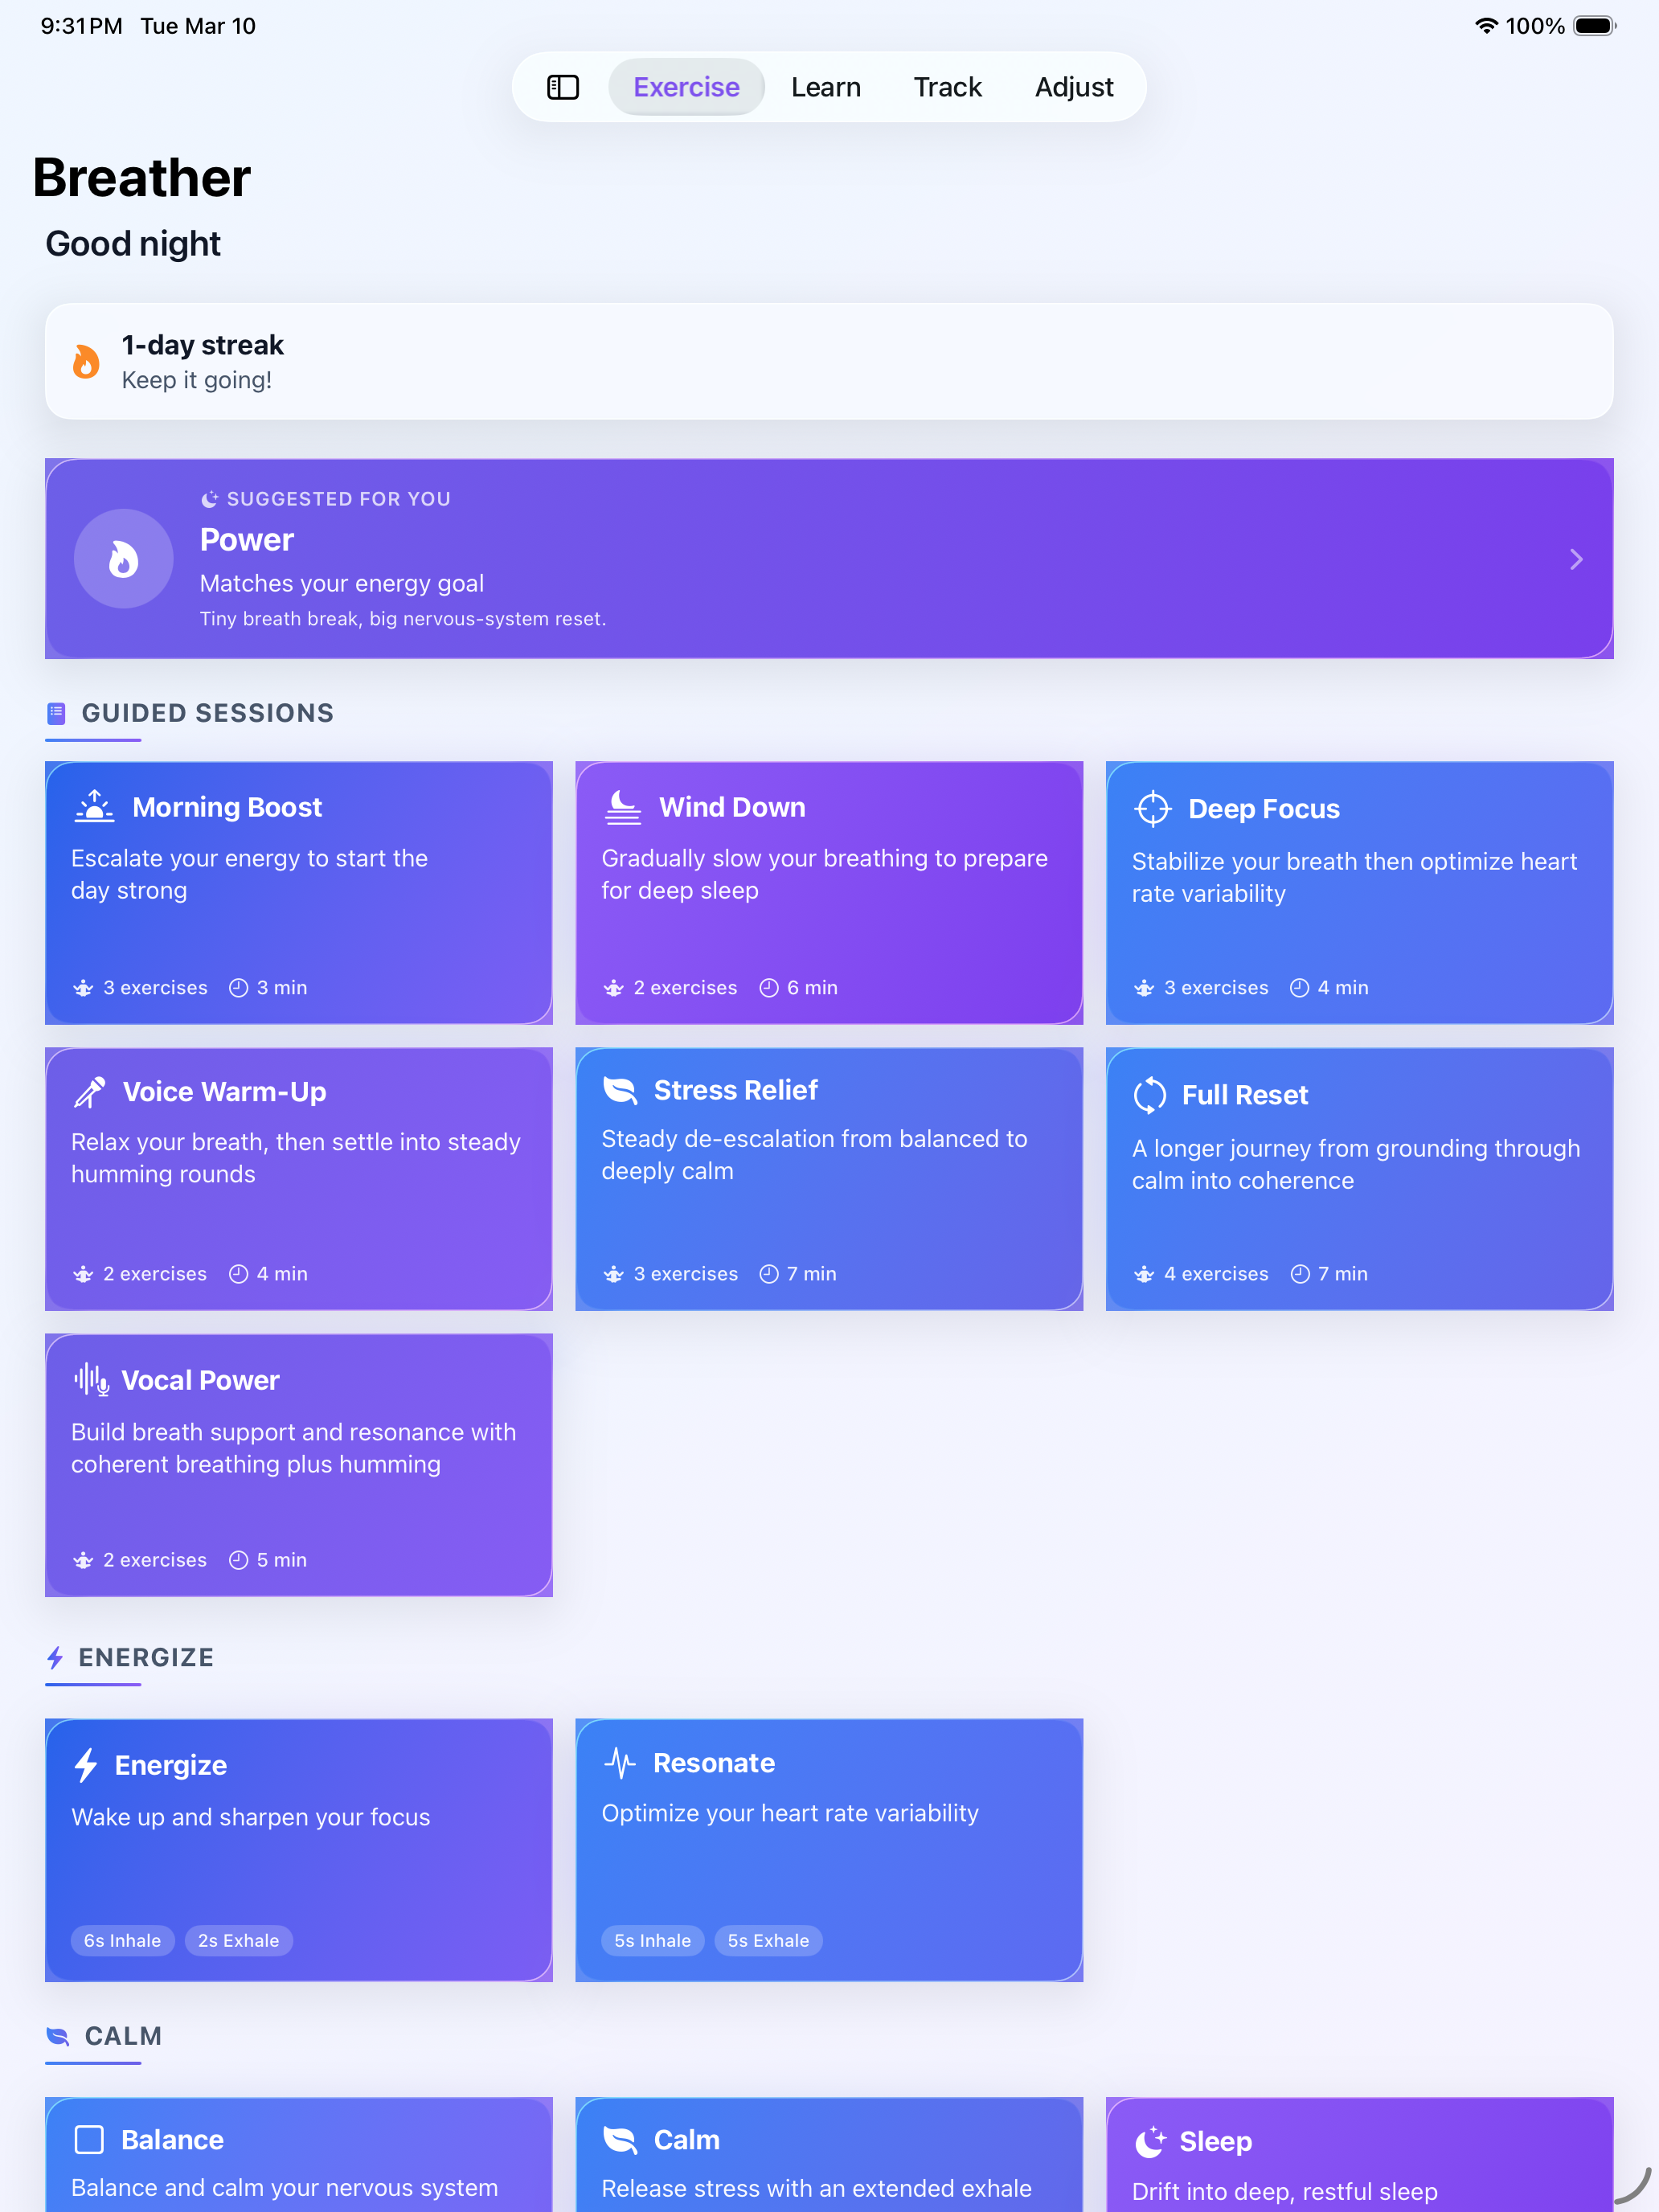Open the suggested Power exercise chevron

(x=1576, y=559)
